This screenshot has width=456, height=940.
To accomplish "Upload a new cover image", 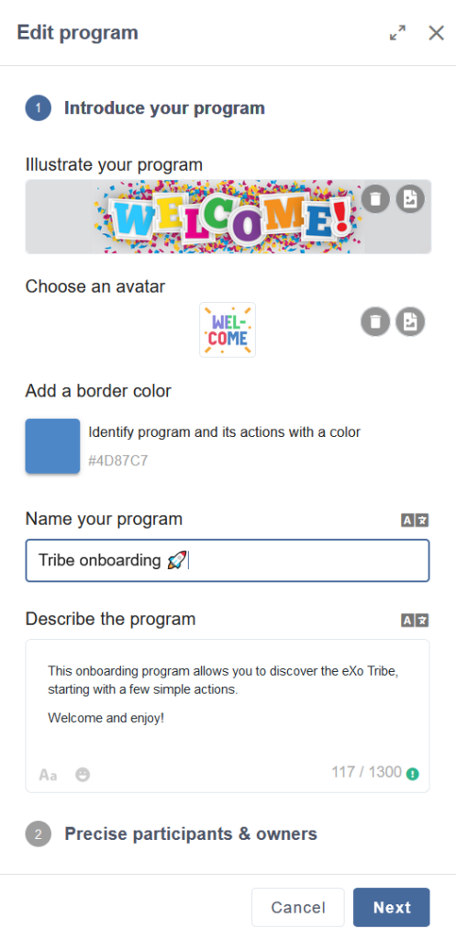I will (410, 199).
